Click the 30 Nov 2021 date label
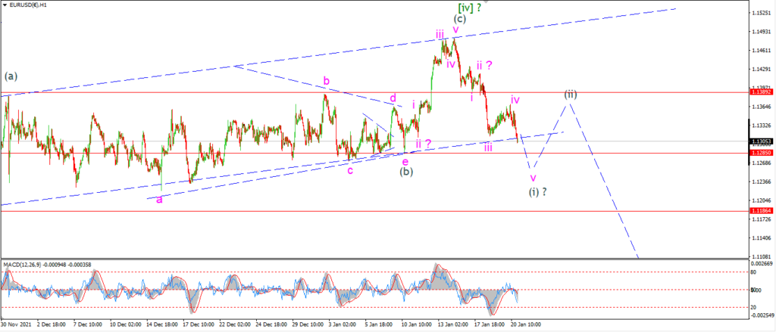Viewport: 776px width, 332px height. (15, 324)
